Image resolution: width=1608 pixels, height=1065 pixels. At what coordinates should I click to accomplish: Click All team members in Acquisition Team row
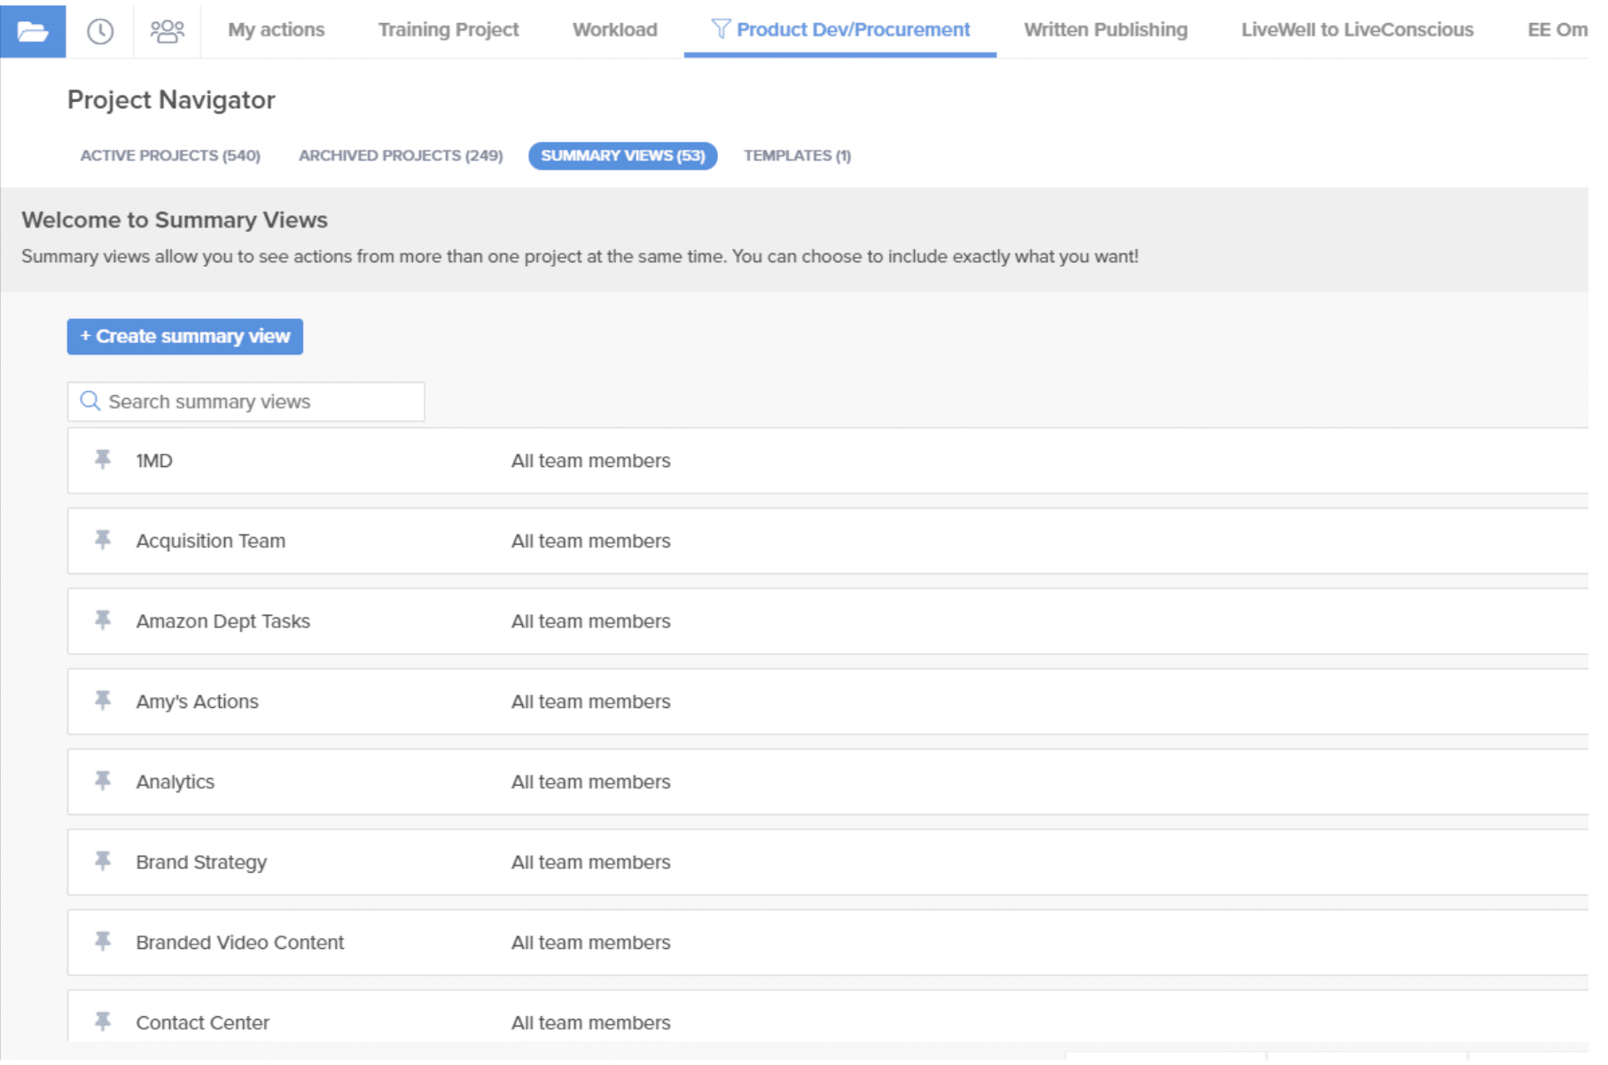591,541
